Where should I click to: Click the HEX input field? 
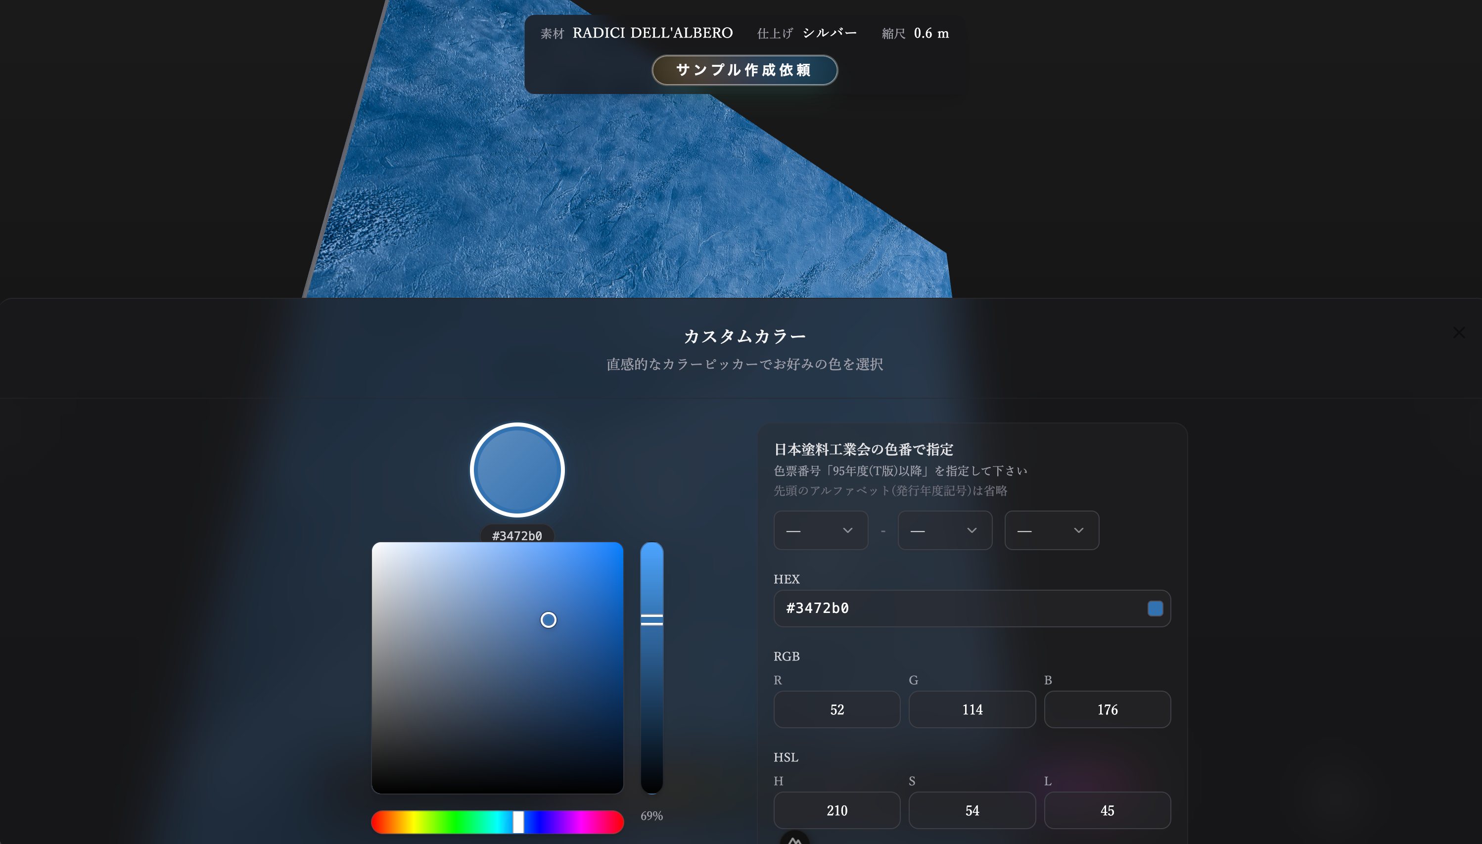956,608
